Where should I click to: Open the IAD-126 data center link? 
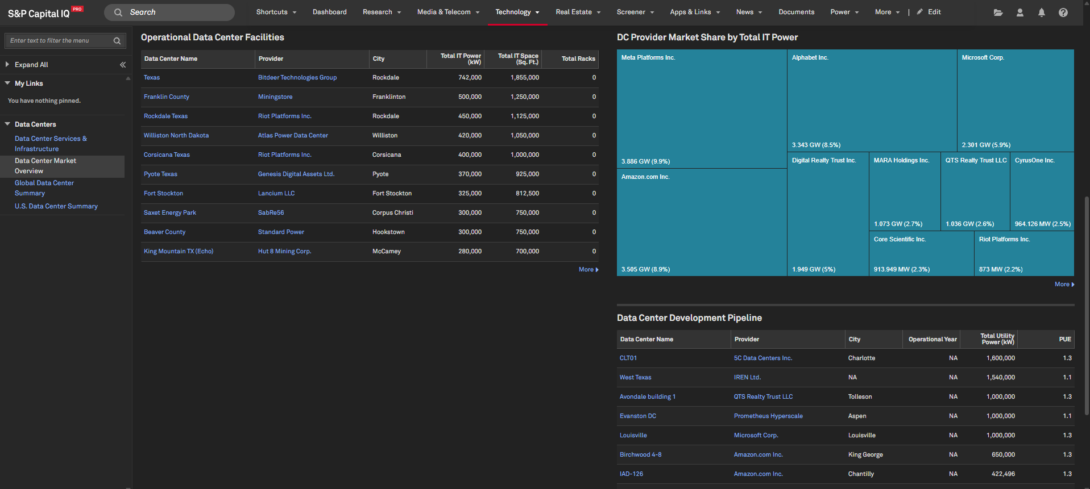tap(631, 474)
